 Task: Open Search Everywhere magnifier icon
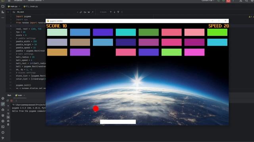tap(246, 1)
